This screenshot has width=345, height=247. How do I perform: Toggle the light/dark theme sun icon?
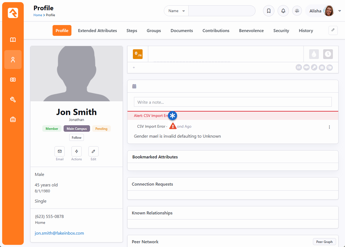[297, 11]
